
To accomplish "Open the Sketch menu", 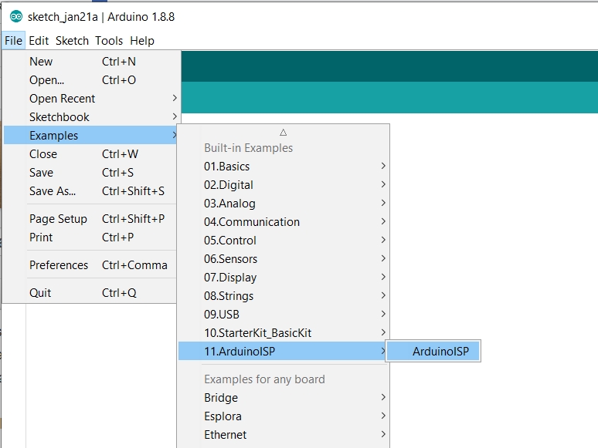I will 72,40.
